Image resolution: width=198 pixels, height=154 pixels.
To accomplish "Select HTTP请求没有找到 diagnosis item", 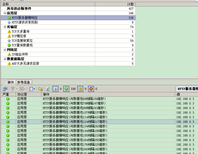I will pos(68,22).
